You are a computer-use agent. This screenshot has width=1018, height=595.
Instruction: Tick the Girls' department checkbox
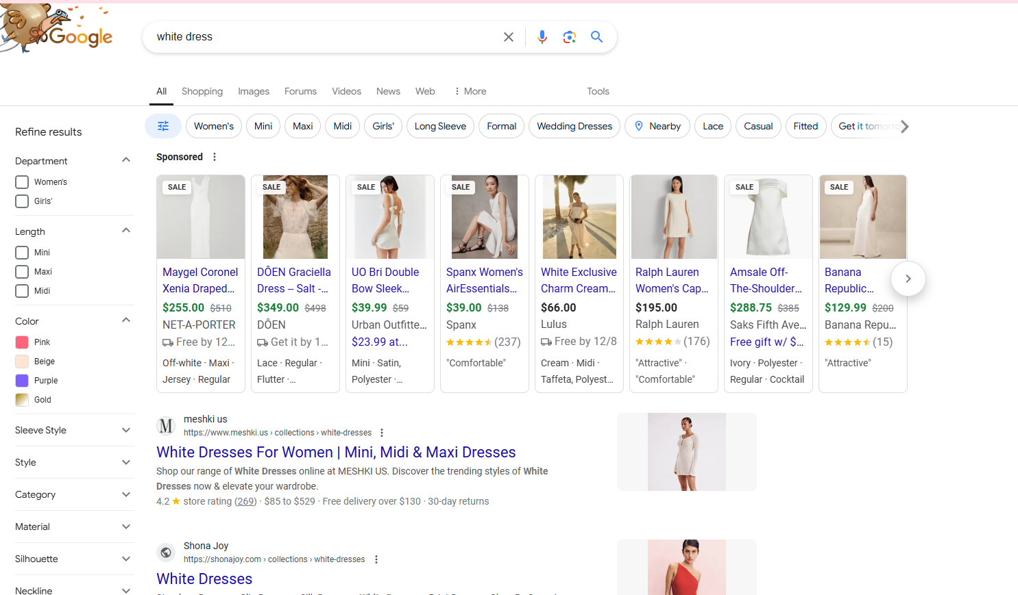tap(22, 201)
